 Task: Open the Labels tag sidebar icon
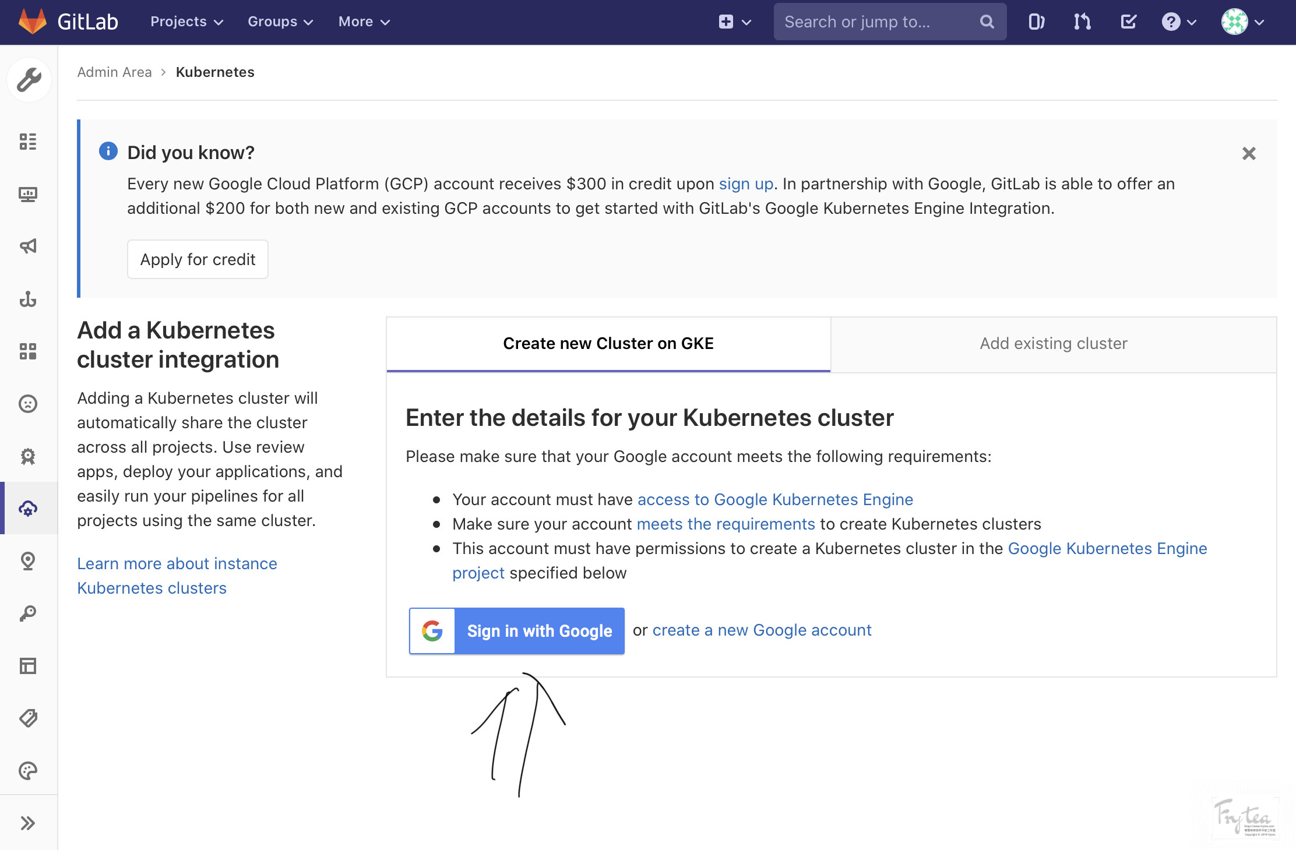pyautogui.click(x=28, y=718)
